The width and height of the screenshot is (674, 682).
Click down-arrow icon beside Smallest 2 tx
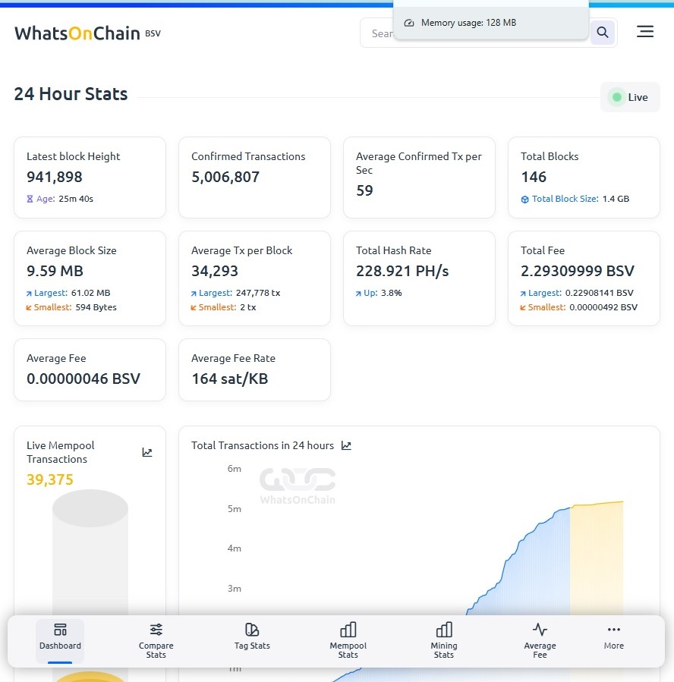coord(194,307)
